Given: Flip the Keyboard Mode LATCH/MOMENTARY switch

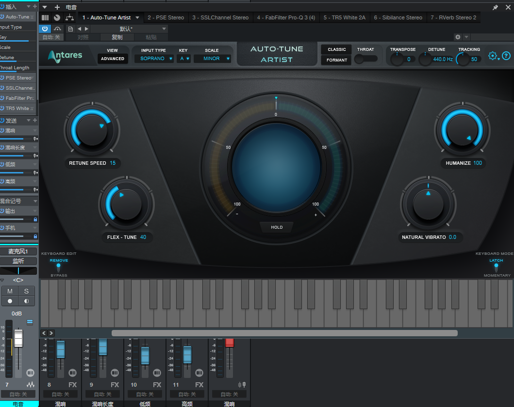Looking at the screenshot, I should click(x=496, y=267).
